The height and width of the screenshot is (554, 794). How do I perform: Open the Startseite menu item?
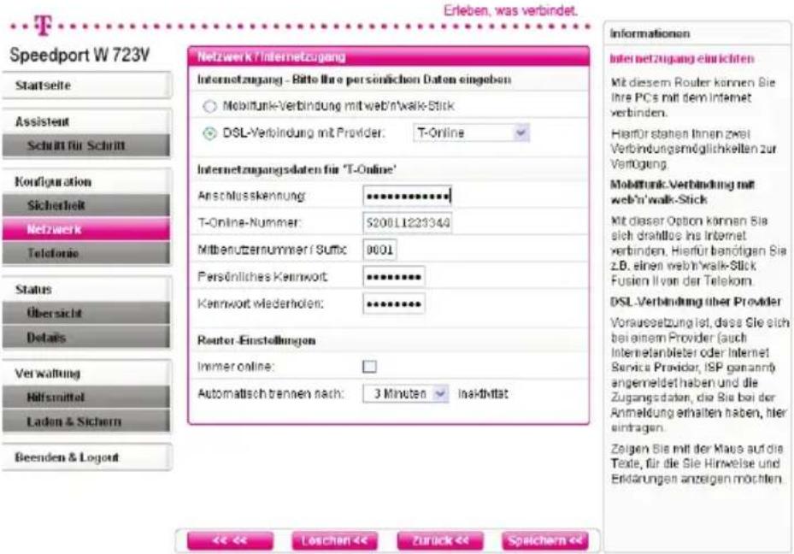(x=86, y=85)
